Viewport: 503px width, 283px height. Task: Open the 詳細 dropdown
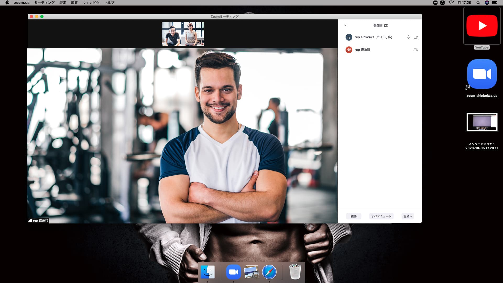[408, 216]
